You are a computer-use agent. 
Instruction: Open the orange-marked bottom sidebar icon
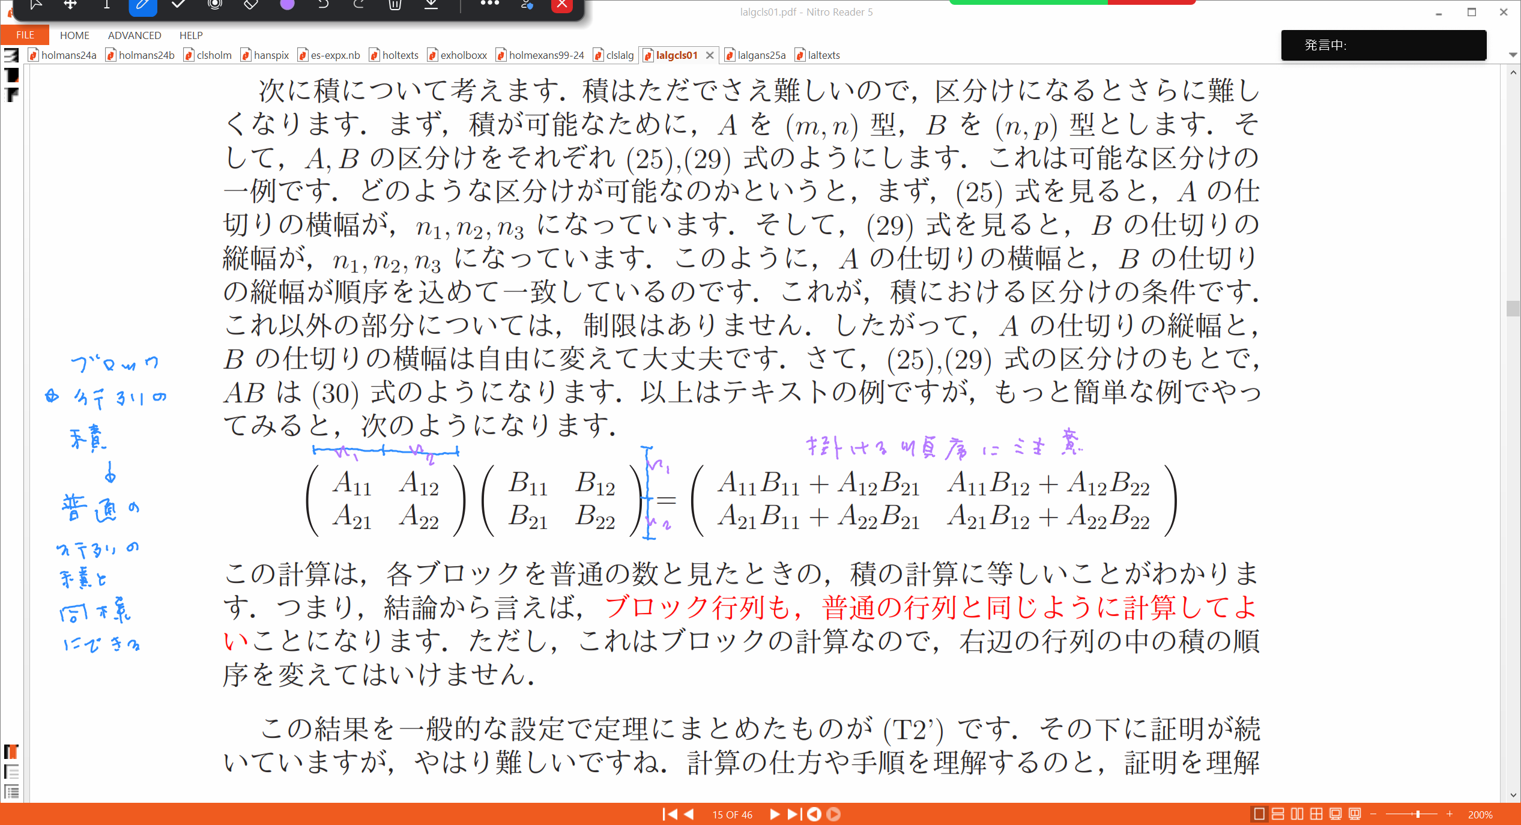pos(11,752)
